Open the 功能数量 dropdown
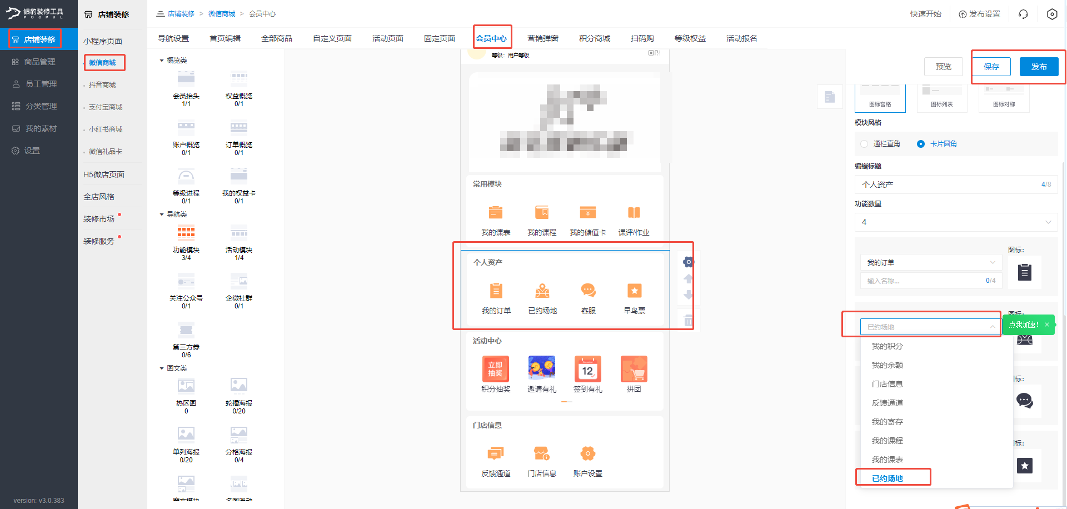 pyautogui.click(x=955, y=222)
